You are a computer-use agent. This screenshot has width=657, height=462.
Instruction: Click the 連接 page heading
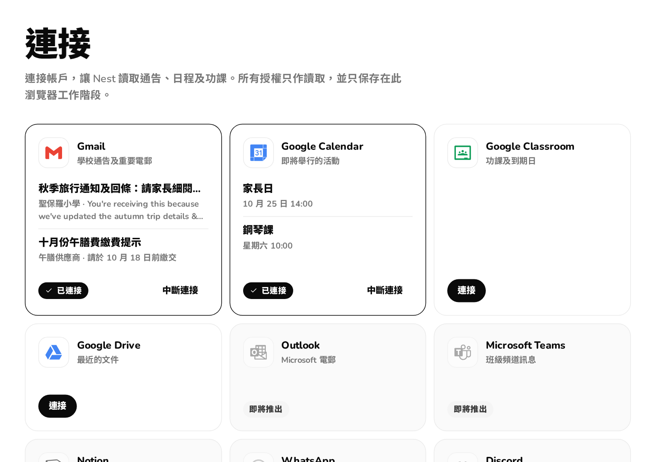pos(58,44)
